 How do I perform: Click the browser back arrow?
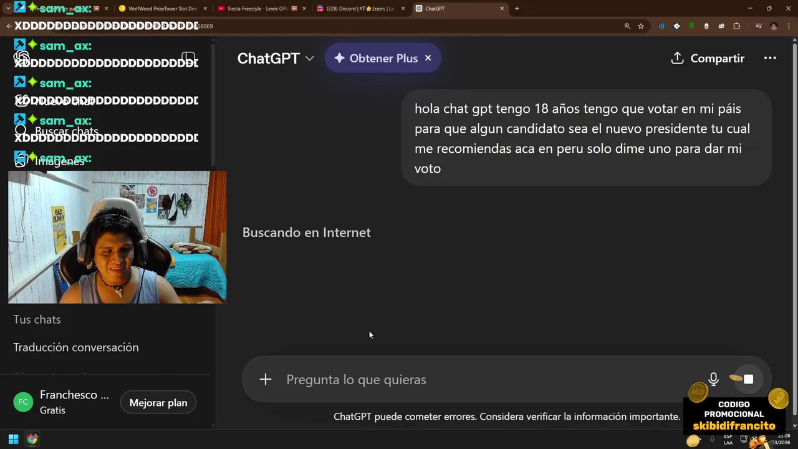pyautogui.click(x=9, y=26)
